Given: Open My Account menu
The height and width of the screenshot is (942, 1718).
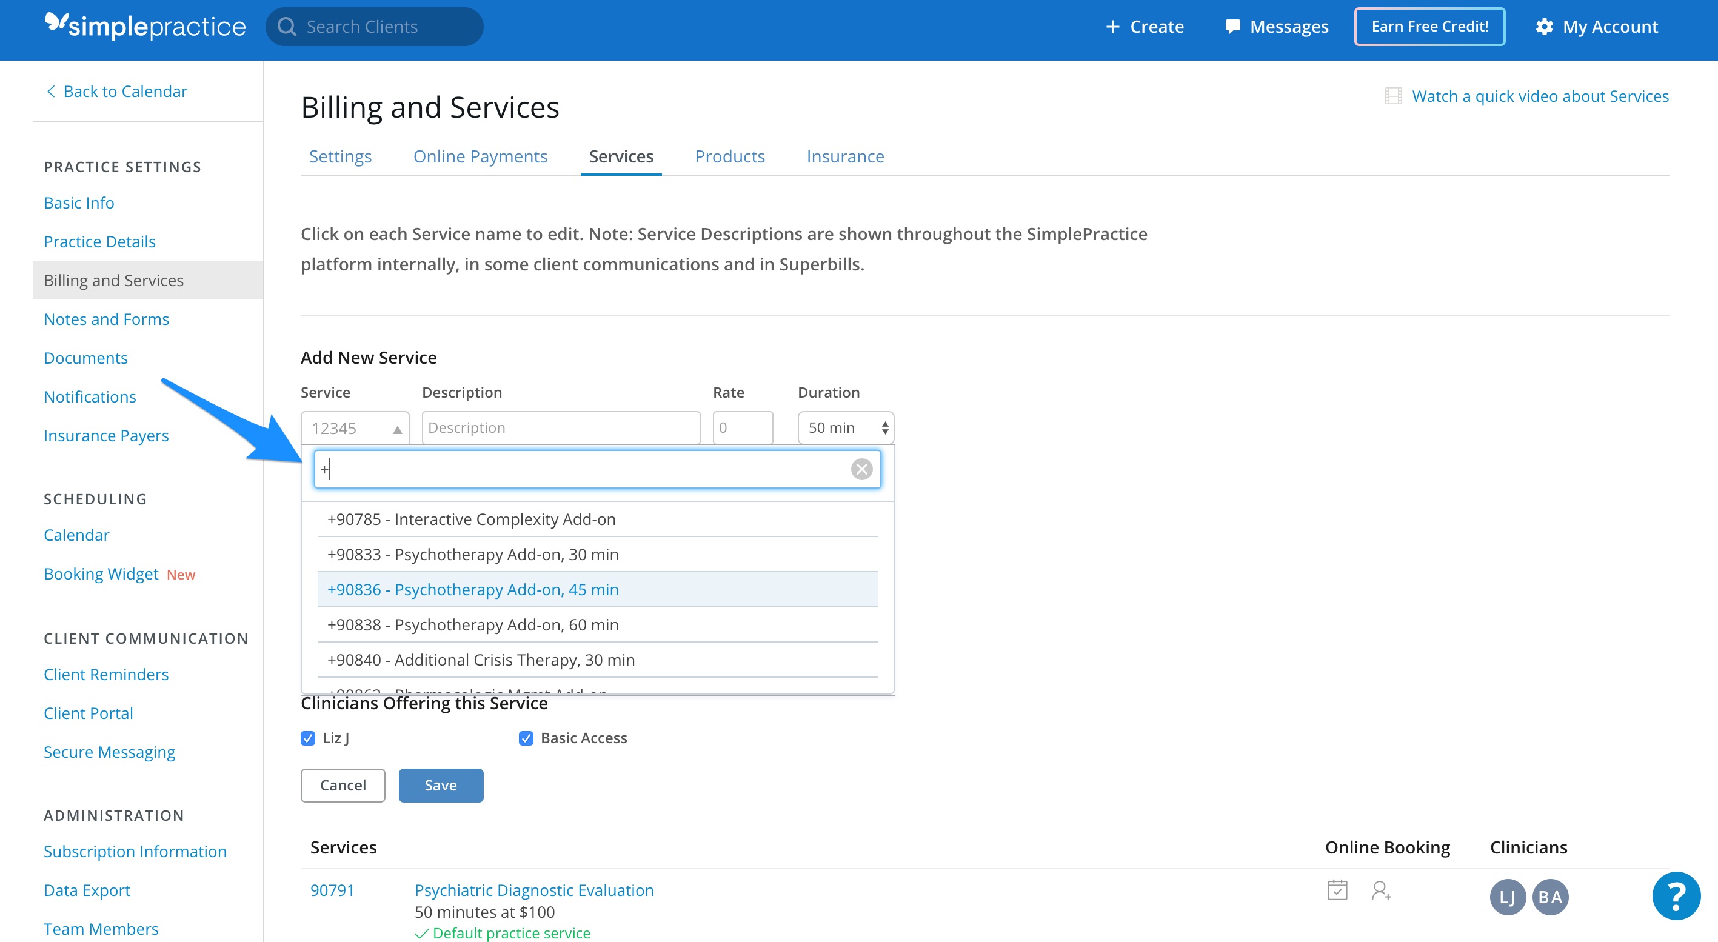Looking at the screenshot, I should coord(1597,27).
